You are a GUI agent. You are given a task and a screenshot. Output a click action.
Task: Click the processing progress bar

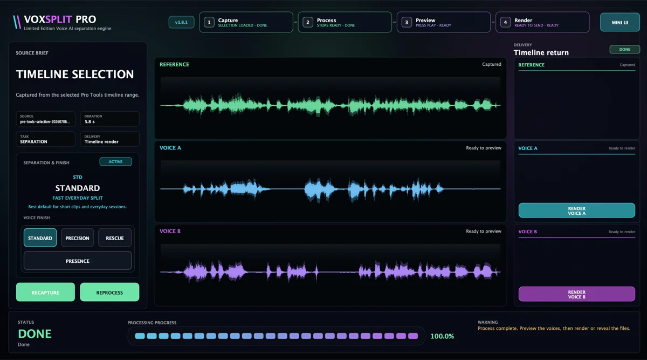click(276, 336)
